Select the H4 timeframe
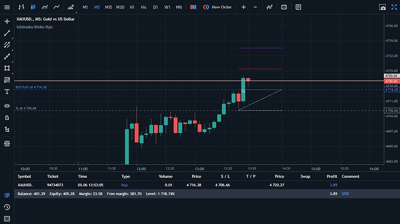This screenshot has height=224, width=400. pyautogui.click(x=144, y=7)
